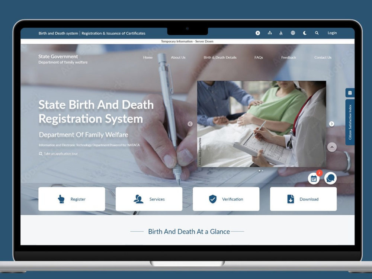Click Birth And Death At a Glance heading
The image size is (372, 279).
coord(189,231)
